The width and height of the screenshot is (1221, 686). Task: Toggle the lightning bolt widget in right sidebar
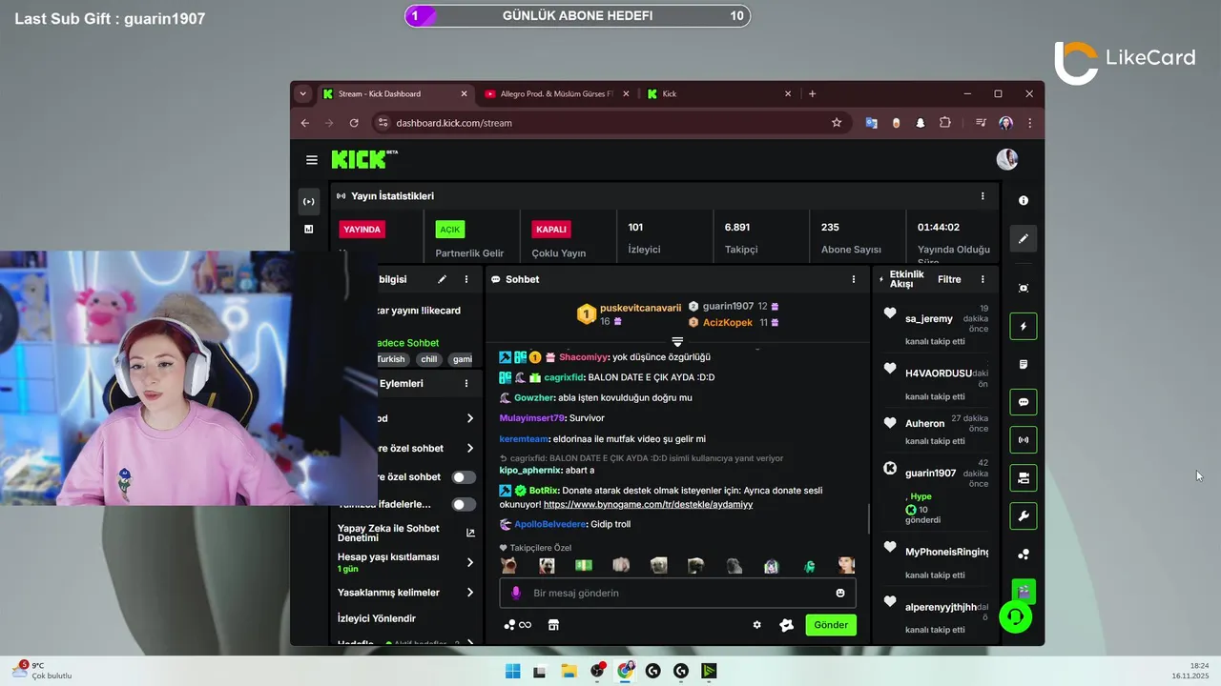(x=1024, y=326)
